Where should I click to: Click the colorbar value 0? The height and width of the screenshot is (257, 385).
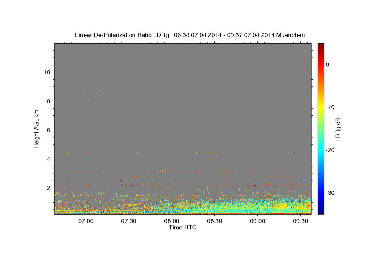(328, 65)
